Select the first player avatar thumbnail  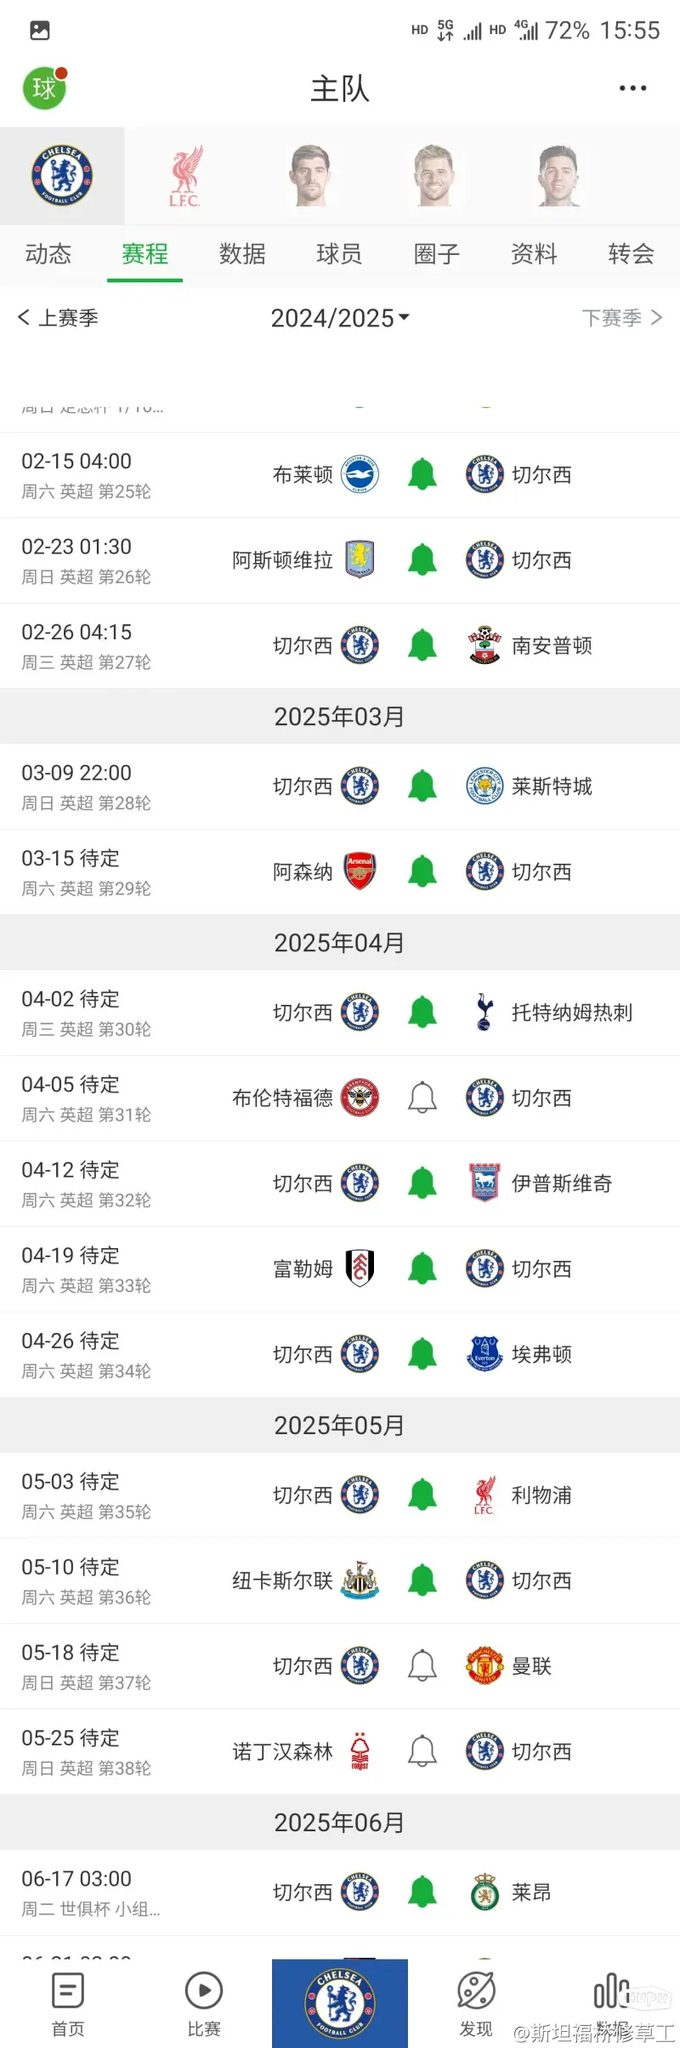(309, 176)
